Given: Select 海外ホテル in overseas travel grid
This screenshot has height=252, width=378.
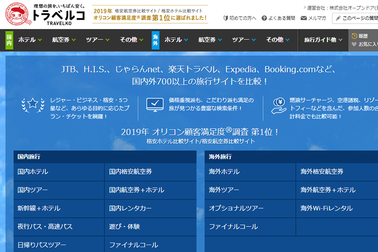Looking at the screenshot, I should tap(250, 172).
